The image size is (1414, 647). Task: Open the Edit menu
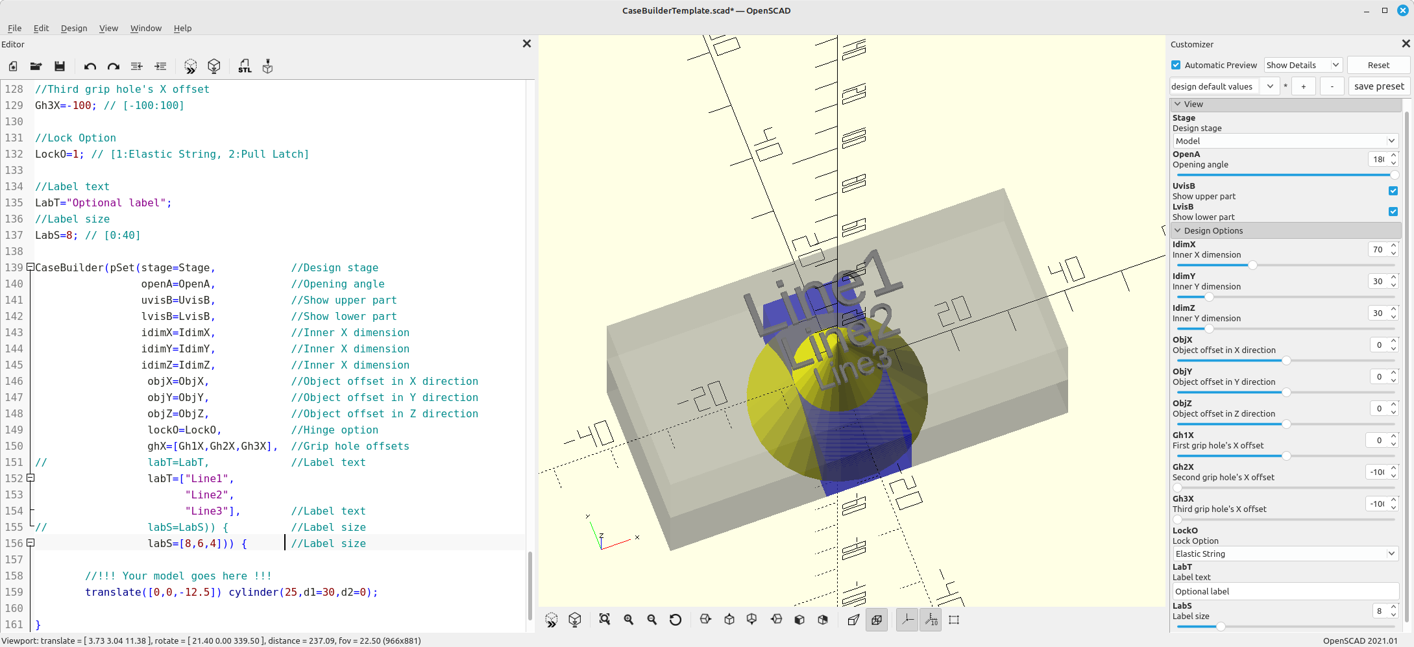point(41,28)
